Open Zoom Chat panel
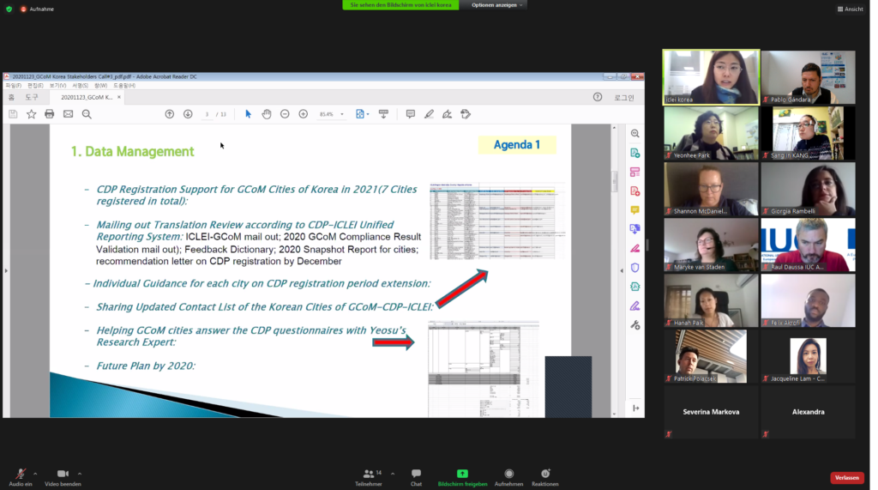Image resolution: width=878 pixels, height=490 pixels. coord(416,477)
